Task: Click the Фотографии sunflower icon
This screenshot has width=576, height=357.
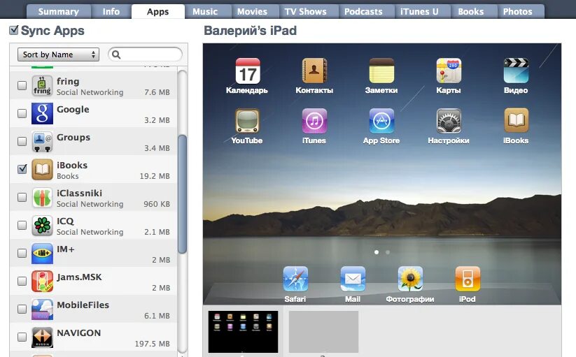Action: click(410, 279)
